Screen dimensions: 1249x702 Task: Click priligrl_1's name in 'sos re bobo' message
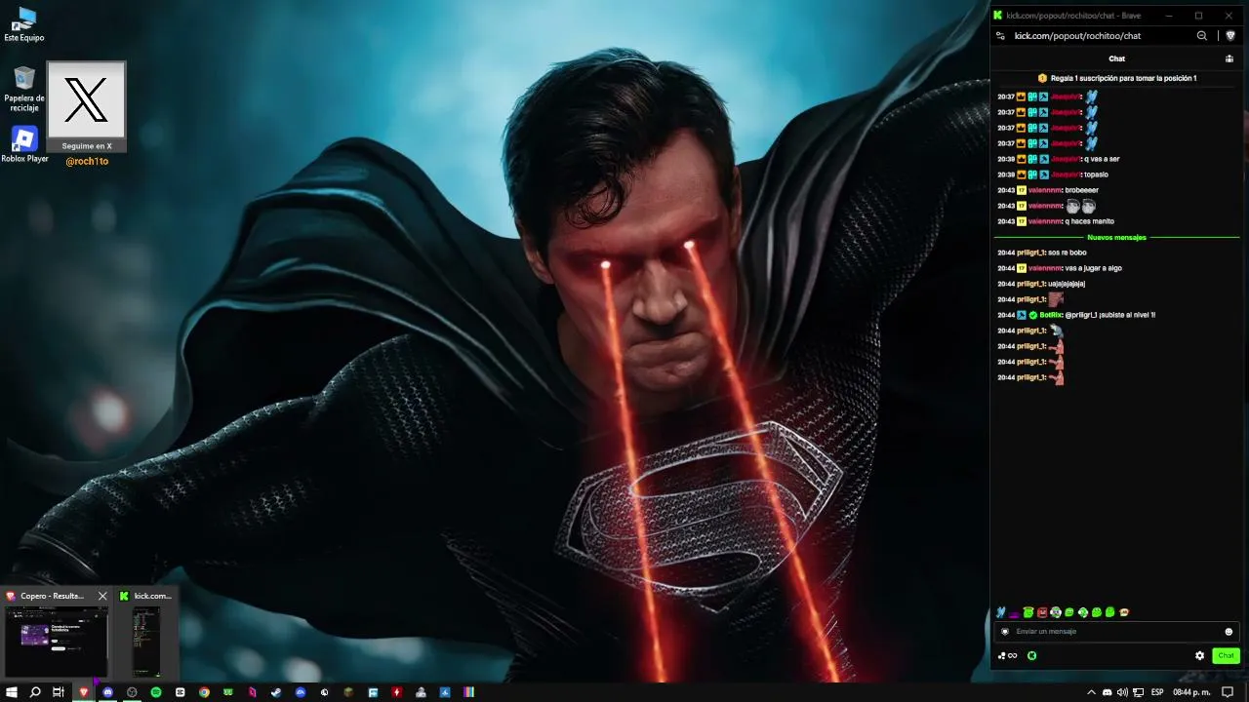1031,253
